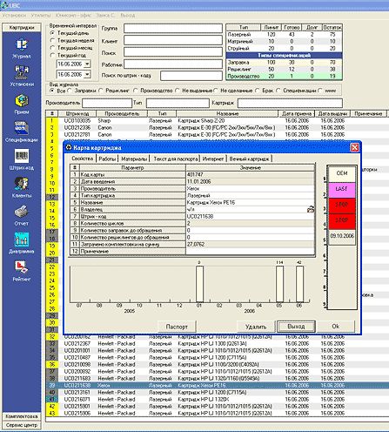
Task: Click the Группа input field
Action: click(x=173, y=29)
